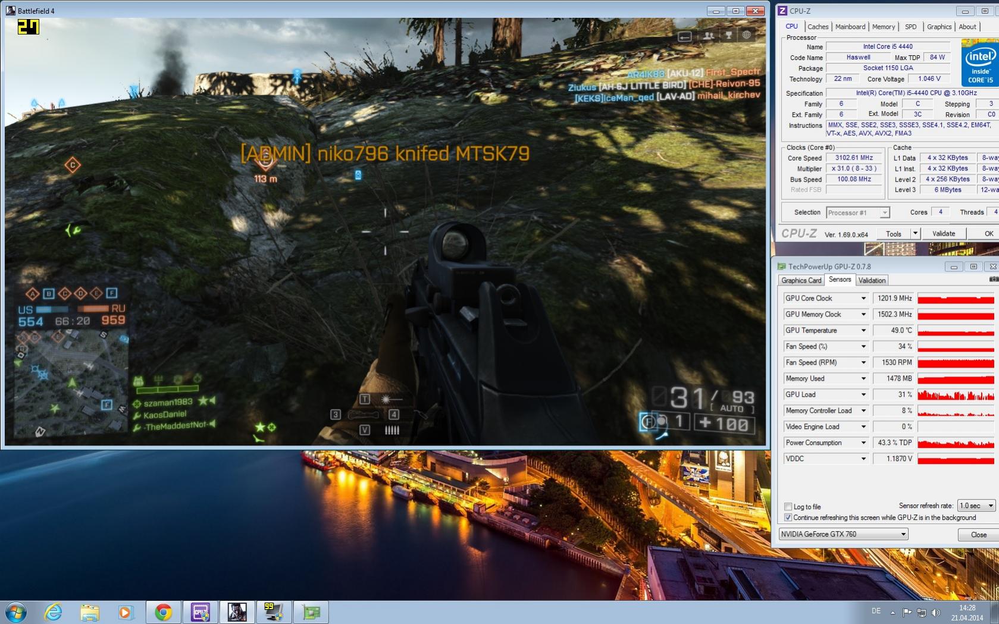999x624 pixels.
Task: Open Windows Explorer folder icon in taskbar
Action: coord(90,612)
